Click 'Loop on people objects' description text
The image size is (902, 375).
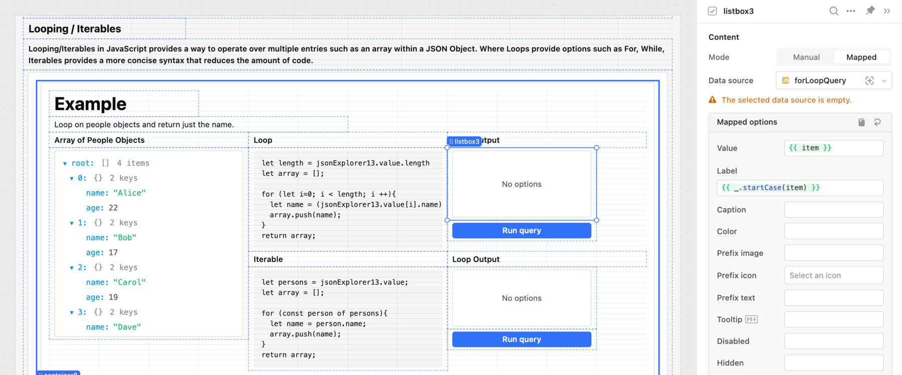point(144,124)
